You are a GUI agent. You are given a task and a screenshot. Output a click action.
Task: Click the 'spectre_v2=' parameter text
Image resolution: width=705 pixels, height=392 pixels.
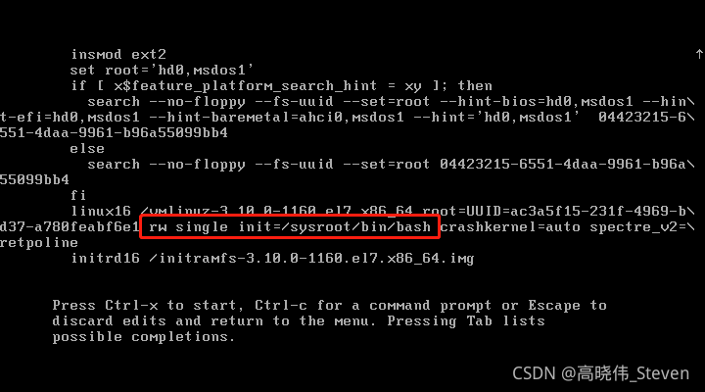[x=638, y=226]
